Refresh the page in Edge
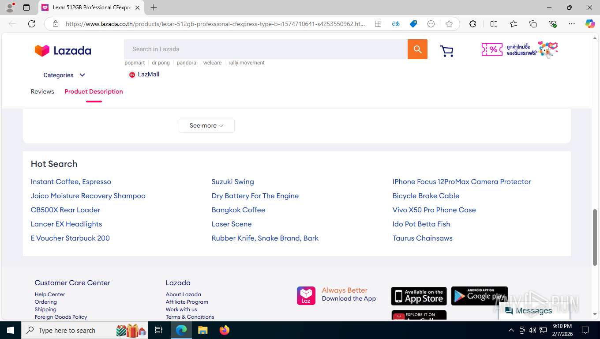The height and width of the screenshot is (339, 600). 32,24
